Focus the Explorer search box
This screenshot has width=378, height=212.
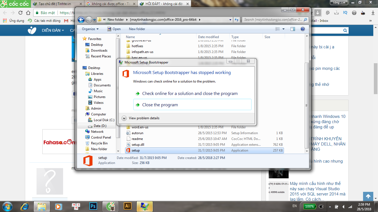pyautogui.click(x=275, y=20)
